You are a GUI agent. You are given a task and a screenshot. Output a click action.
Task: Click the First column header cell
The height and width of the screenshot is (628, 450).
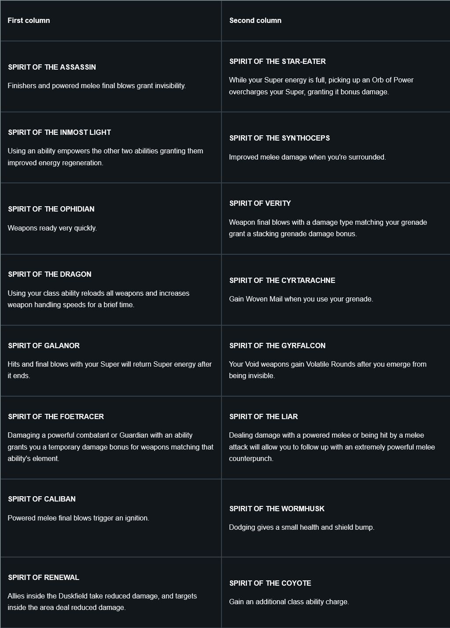coord(111,21)
